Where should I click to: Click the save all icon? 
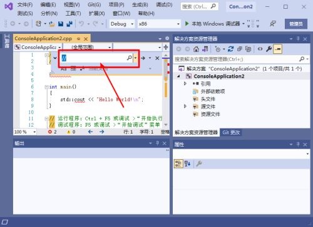[x=69, y=24]
